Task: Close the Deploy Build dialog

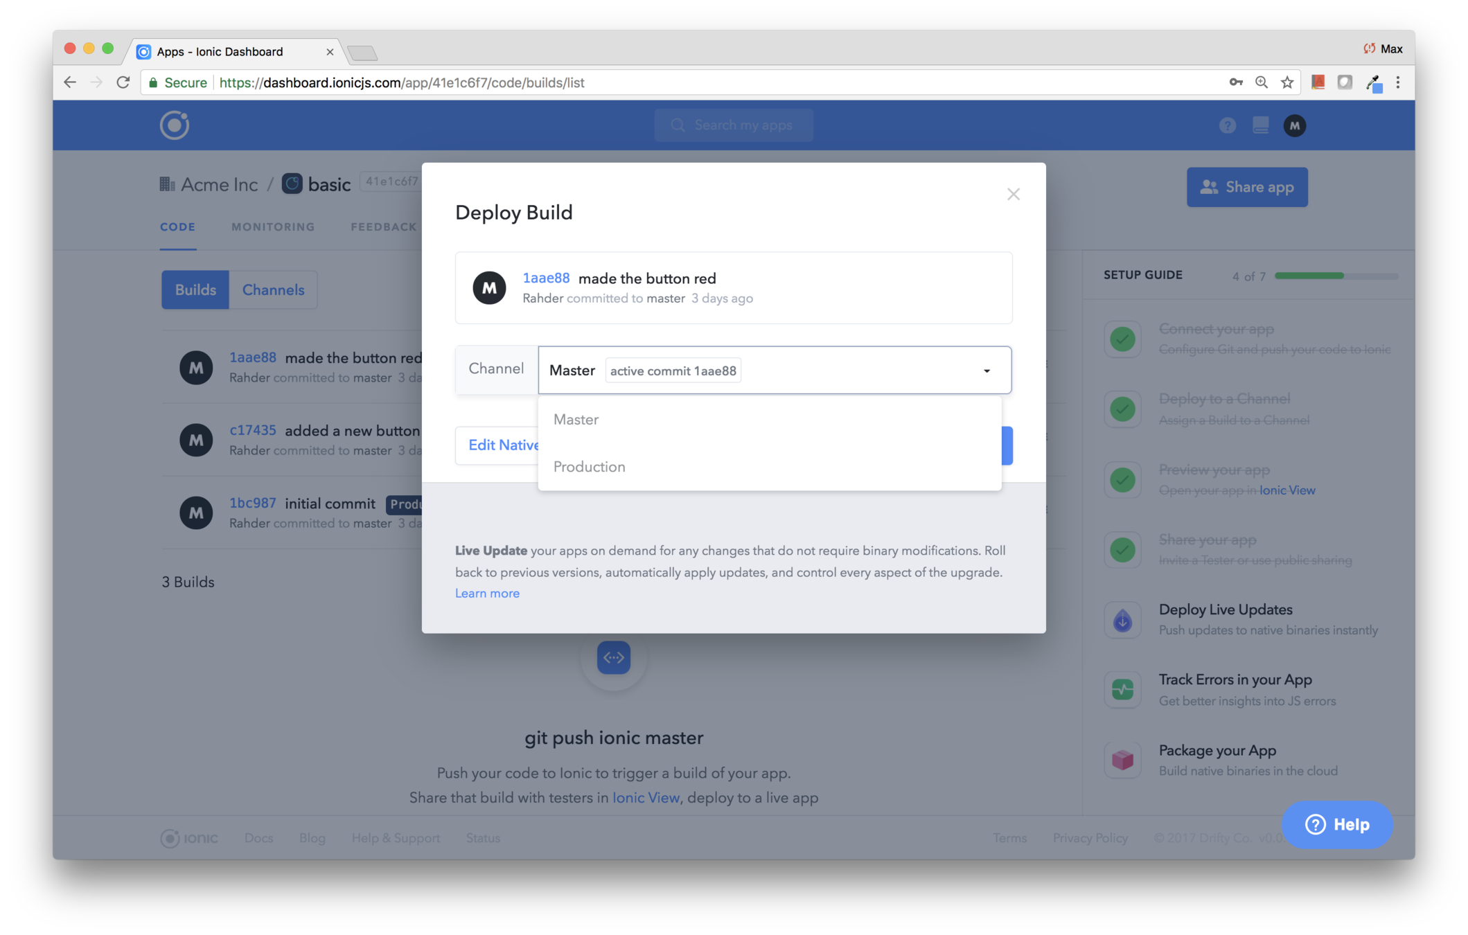Action: [1013, 195]
